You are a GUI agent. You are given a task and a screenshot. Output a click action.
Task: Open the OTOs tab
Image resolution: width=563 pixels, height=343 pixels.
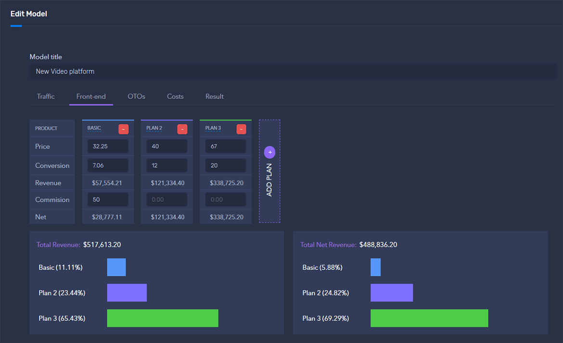click(x=136, y=97)
